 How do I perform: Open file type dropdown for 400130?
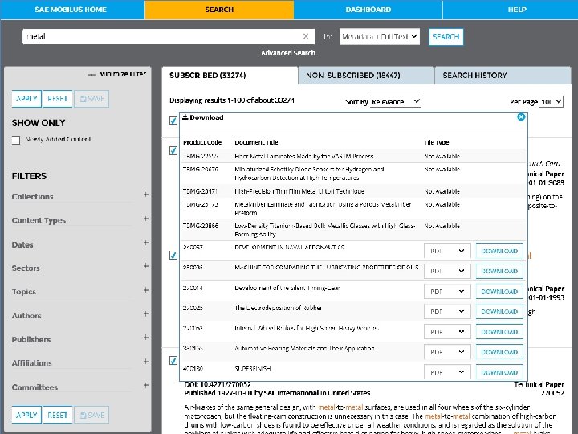[447, 371]
